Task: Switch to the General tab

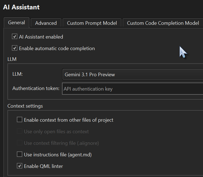Action: 17,23
